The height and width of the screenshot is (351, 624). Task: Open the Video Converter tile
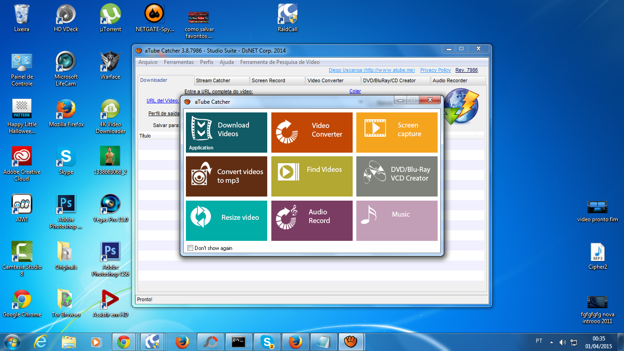pyautogui.click(x=312, y=133)
